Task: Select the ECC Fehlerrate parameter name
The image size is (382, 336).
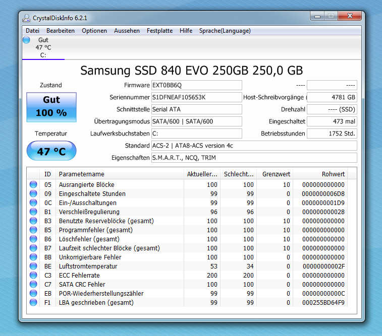Action: 79,276
